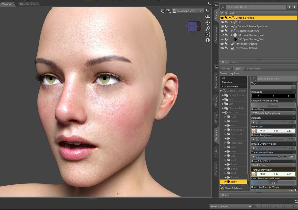Click the reset camera arrow icon

coord(208,40)
